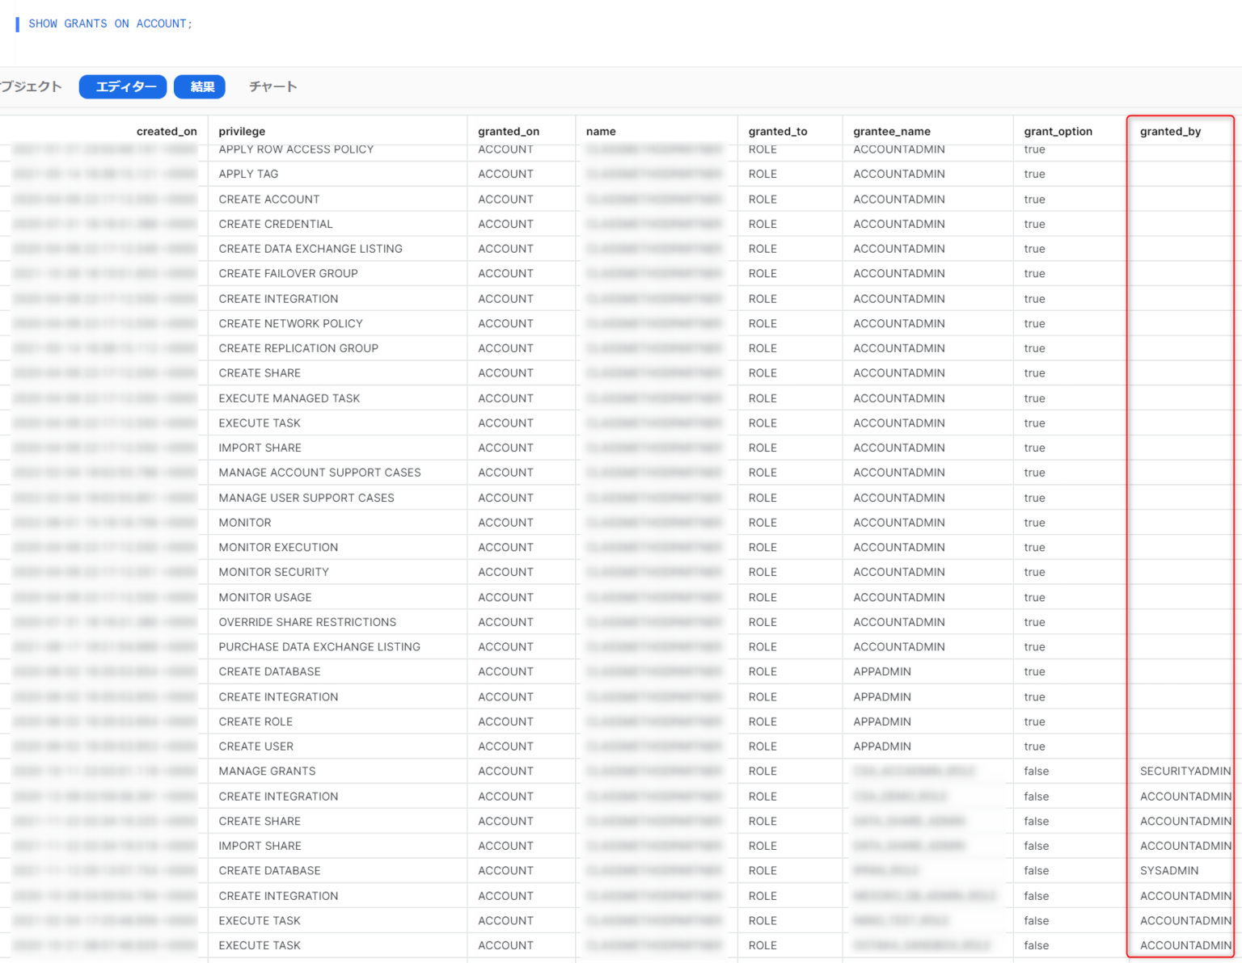Sort results by the created_on column header
This screenshot has height=963, width=1242.
tap(167, 131)
